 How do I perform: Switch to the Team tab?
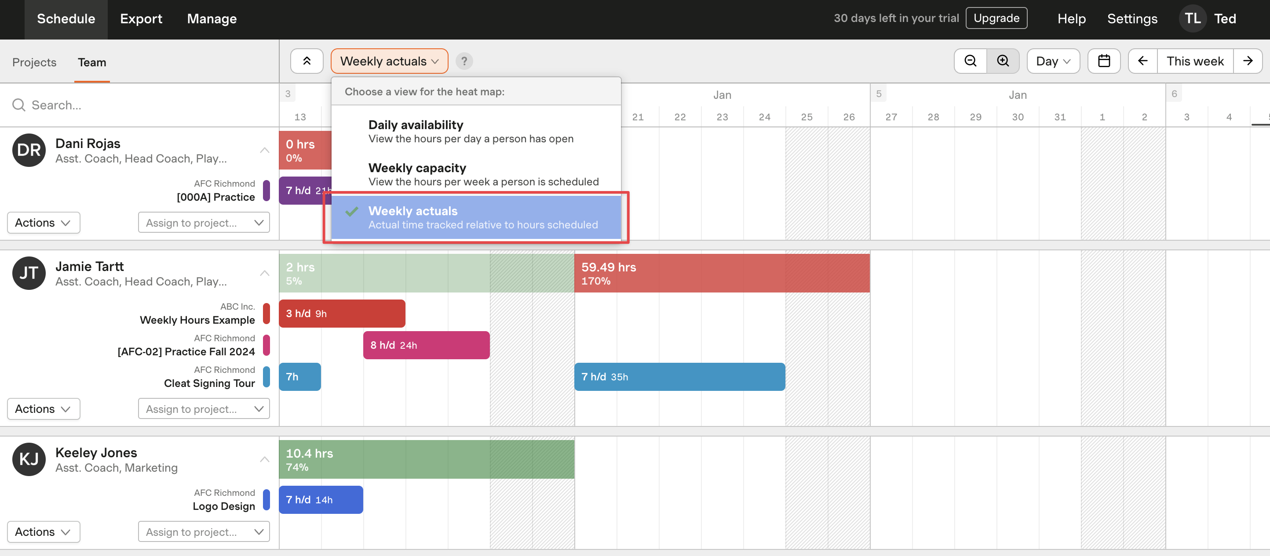click(92, 62)
